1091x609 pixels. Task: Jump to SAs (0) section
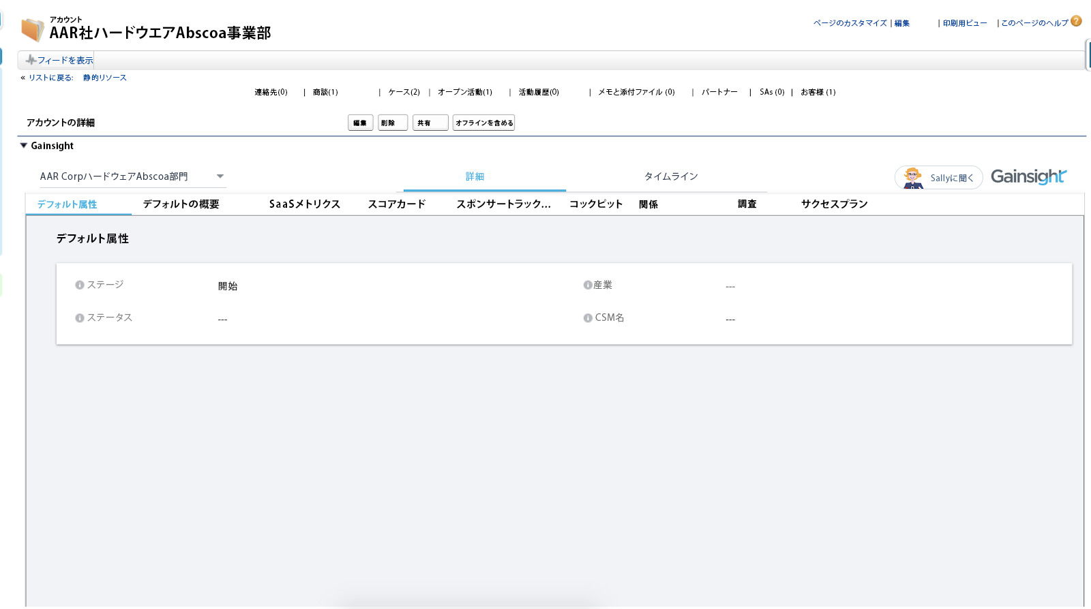773,92
